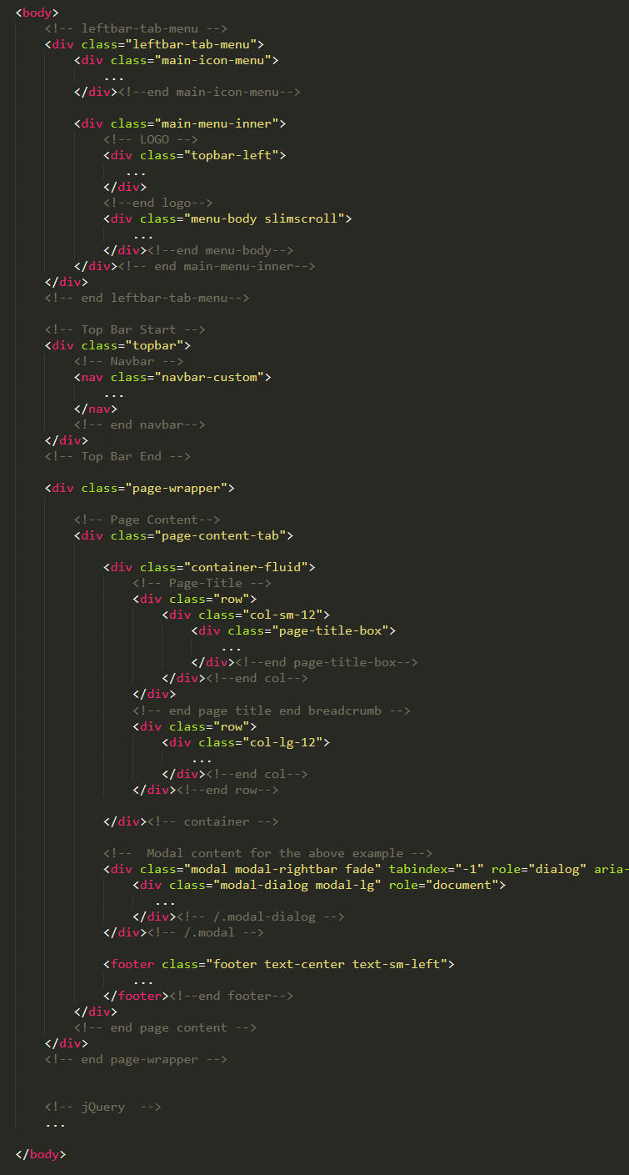Click the div class="page-wrapper" line

click(140, 488)
